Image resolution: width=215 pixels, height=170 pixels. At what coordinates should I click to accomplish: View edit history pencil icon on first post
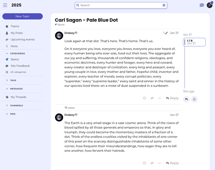tap(166, 33)
